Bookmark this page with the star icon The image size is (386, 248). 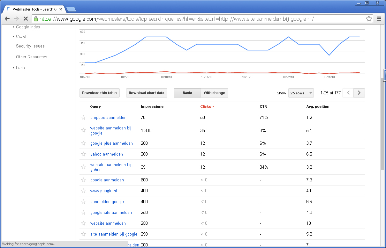369,18
